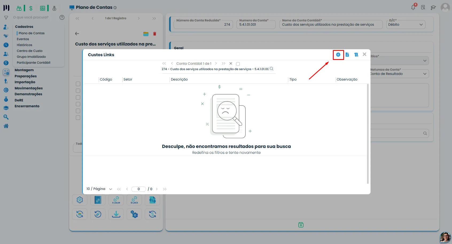Expand the Natureza da Conta dropdown
Viewport: 452px width, 244px height.
point(399,74)
